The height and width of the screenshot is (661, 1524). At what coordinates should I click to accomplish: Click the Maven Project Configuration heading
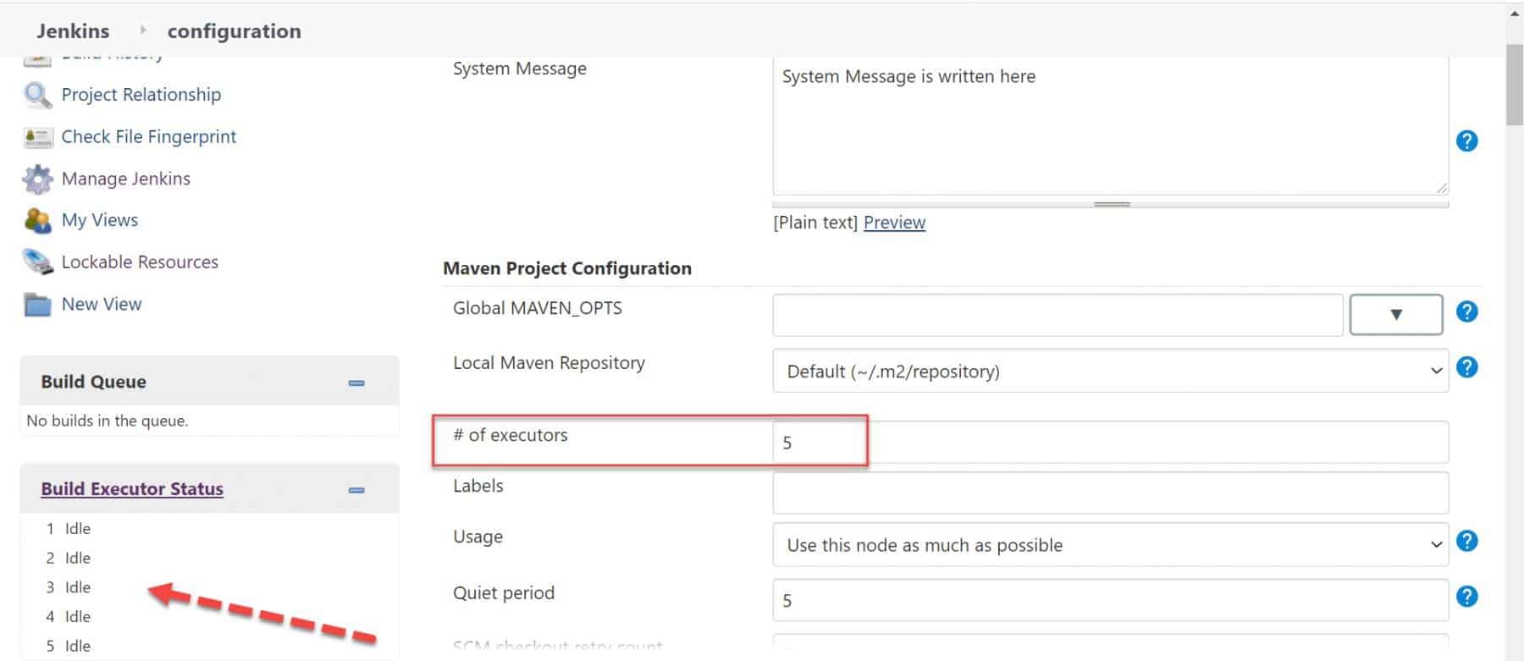point(567,268)
